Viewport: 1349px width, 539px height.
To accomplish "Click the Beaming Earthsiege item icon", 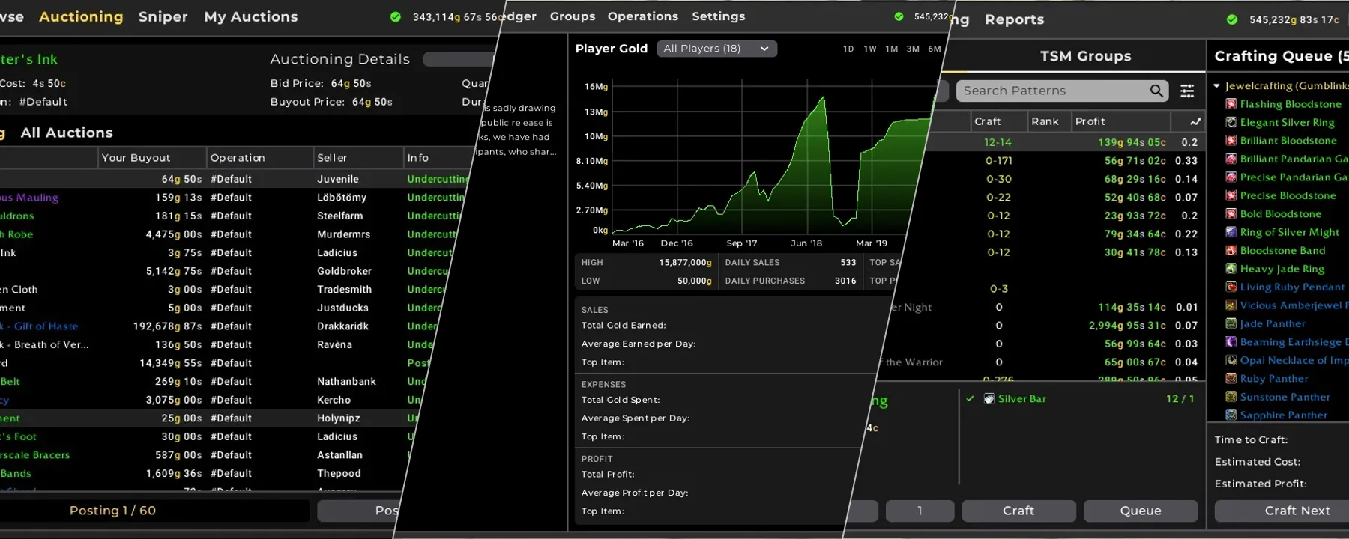I will pos(1231,342).
